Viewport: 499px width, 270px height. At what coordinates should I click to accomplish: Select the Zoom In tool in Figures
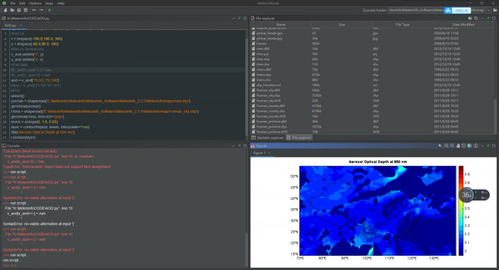pos(447,146)
